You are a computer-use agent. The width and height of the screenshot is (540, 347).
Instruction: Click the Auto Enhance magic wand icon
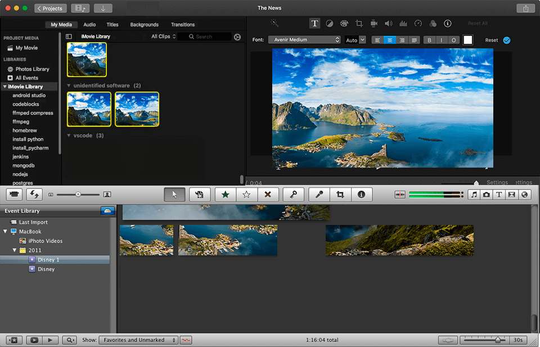pyautogui.click(x=274, y=23)
